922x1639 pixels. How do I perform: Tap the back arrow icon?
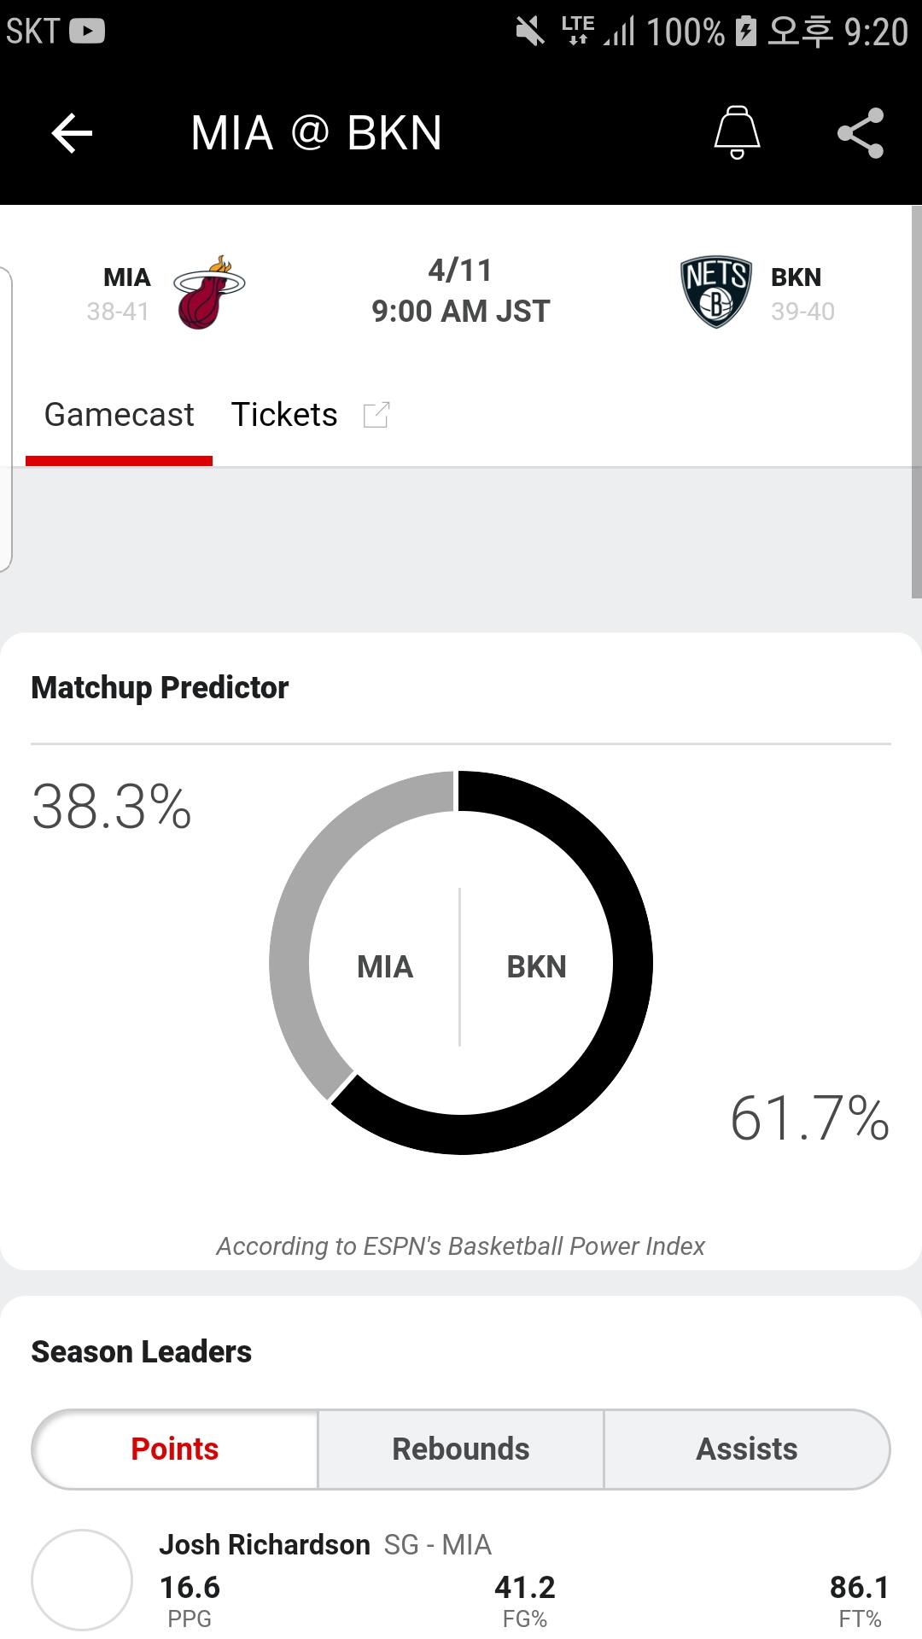click(x=72, y=133)
